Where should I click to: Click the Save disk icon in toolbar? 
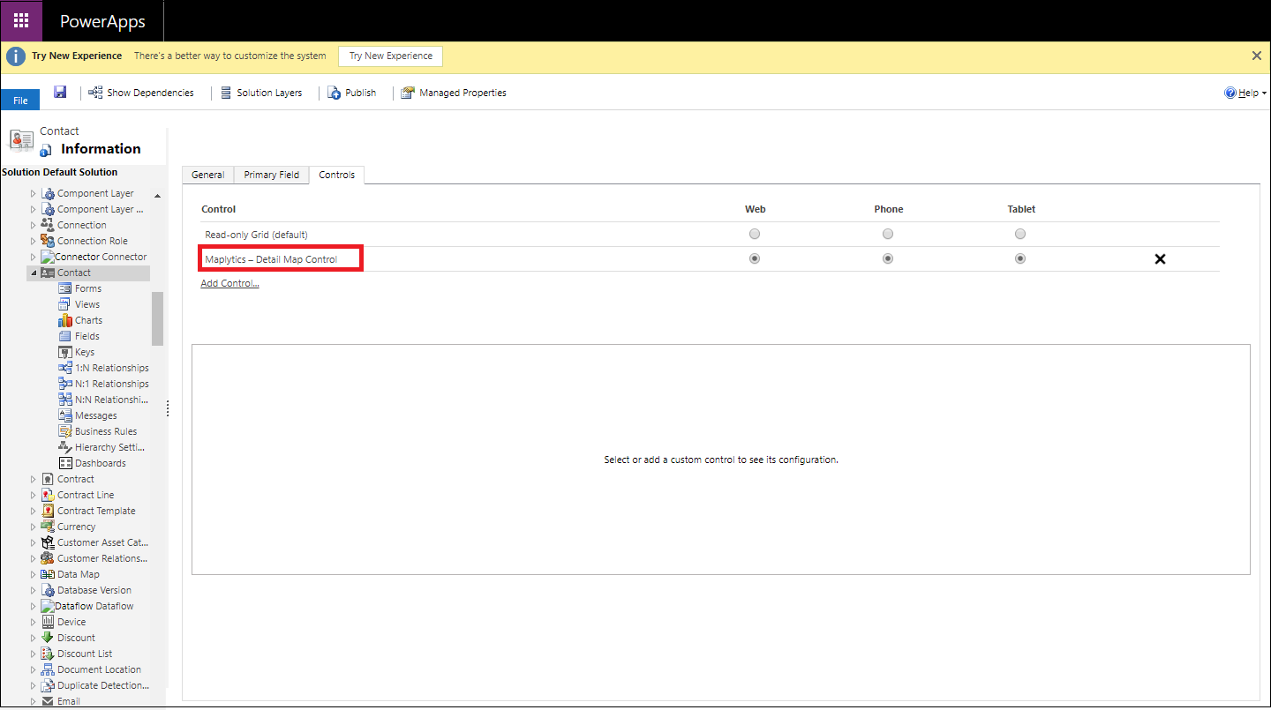click(x=60, y=92)
